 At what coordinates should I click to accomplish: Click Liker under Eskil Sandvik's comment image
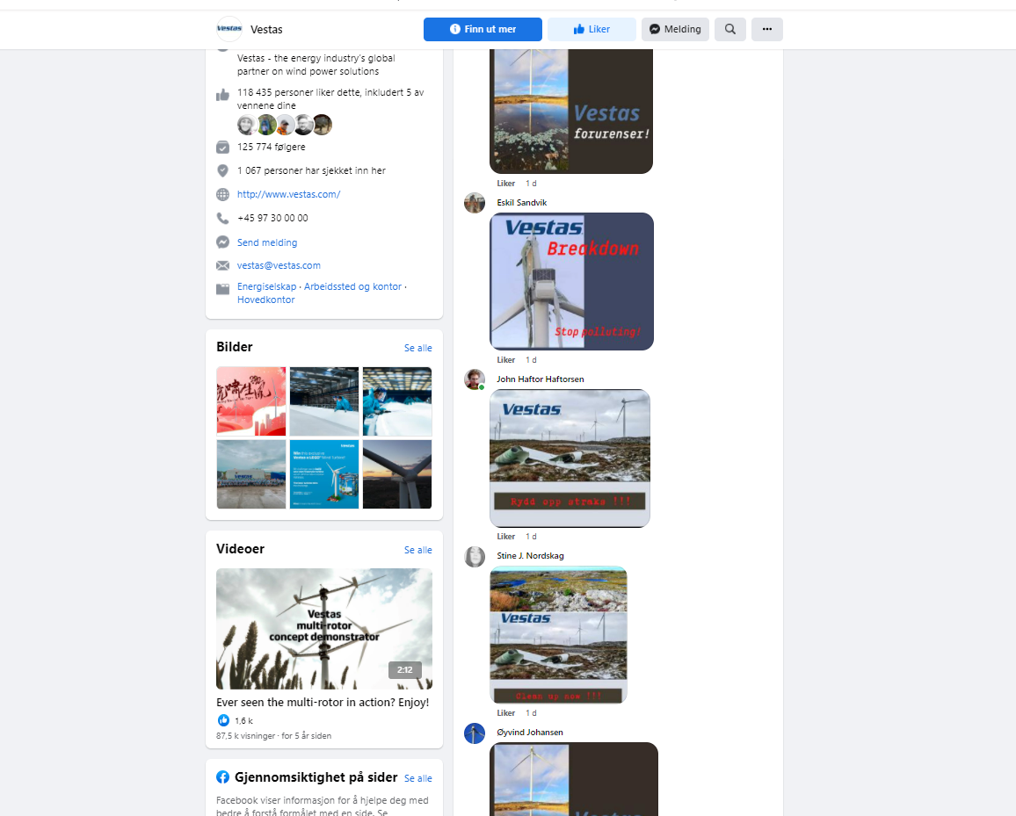[505, 359]
